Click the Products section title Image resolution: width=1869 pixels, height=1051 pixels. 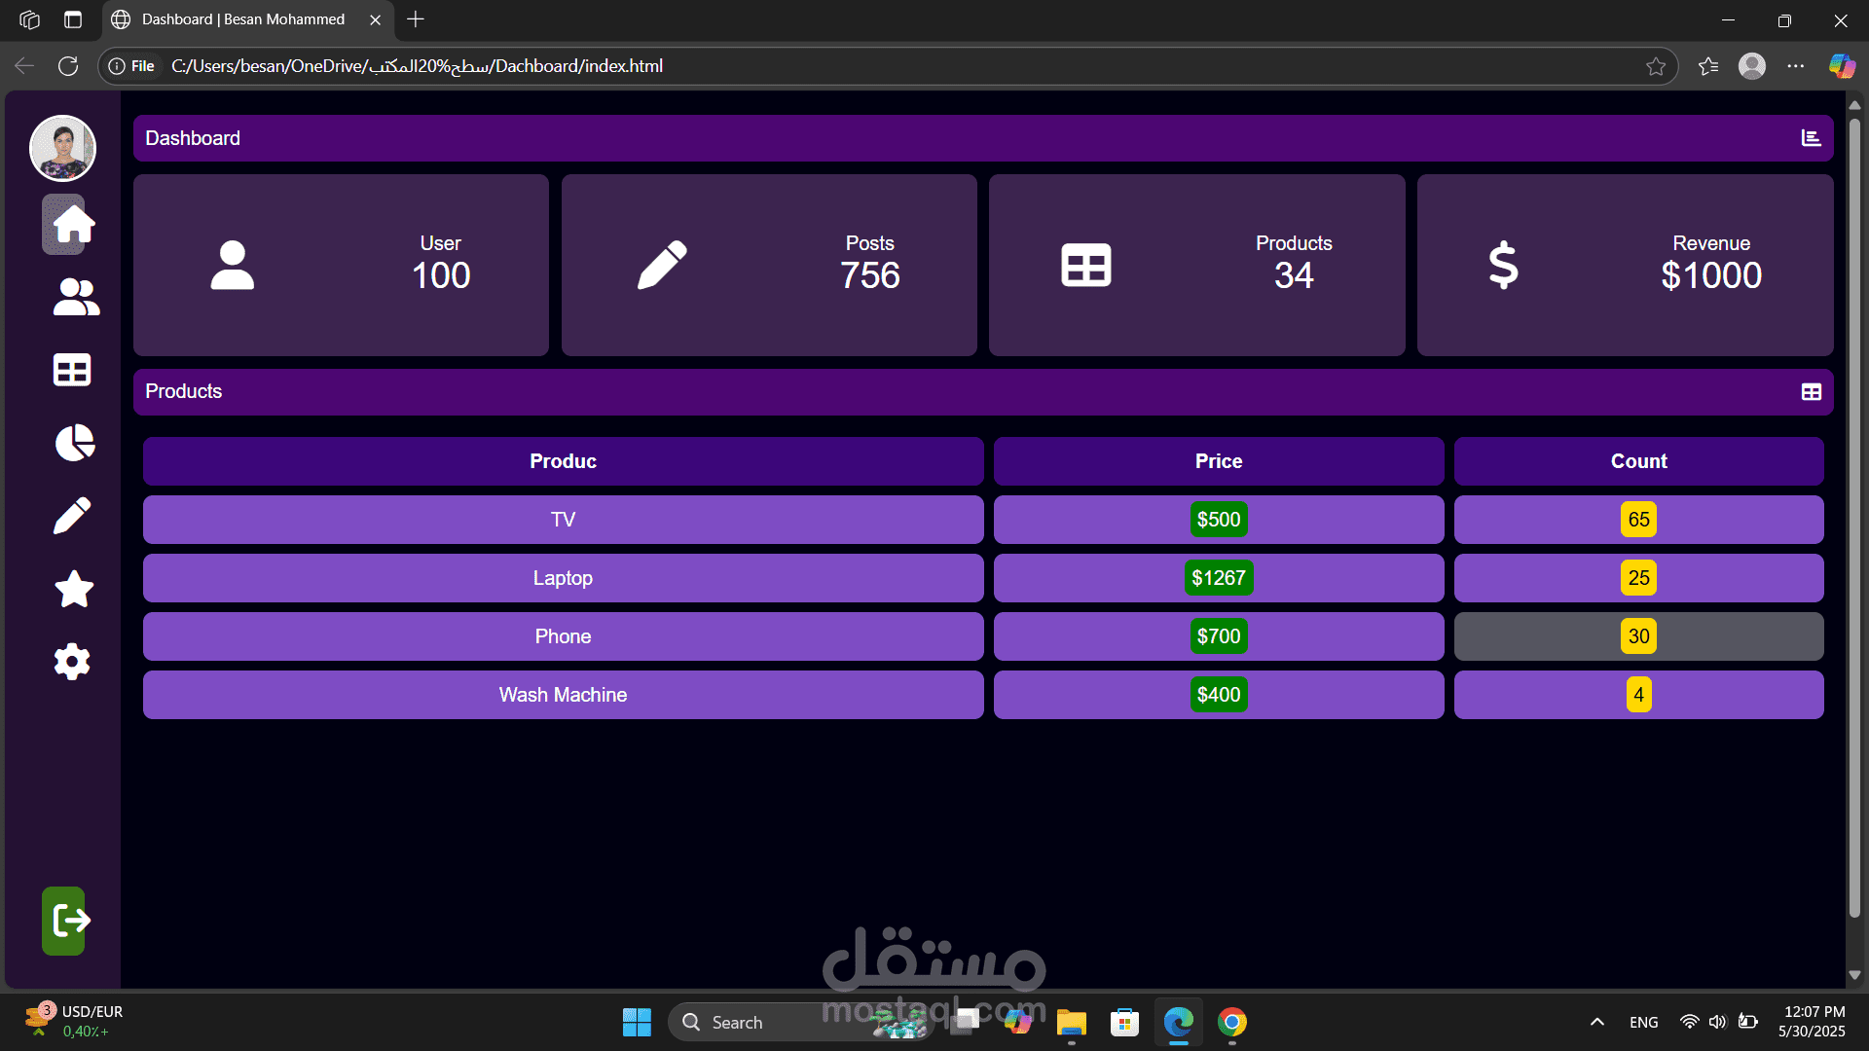(184, 391)
